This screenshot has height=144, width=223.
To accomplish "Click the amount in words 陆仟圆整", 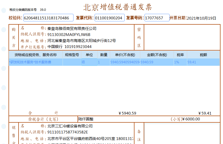I will 86,119.
